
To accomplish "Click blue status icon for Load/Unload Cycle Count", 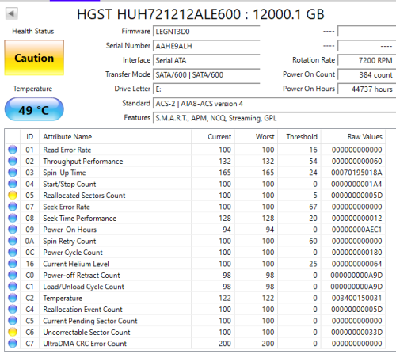I will [x=13, y=287].
